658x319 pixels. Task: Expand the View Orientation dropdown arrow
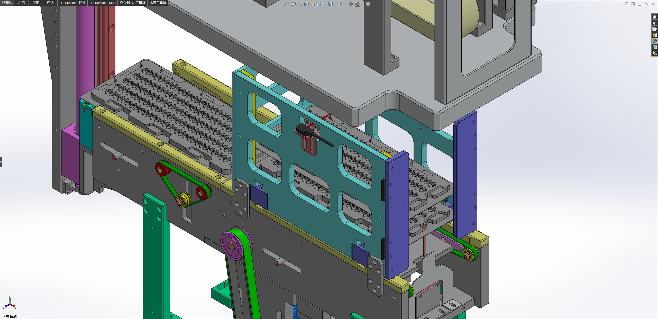pos(325,4)
